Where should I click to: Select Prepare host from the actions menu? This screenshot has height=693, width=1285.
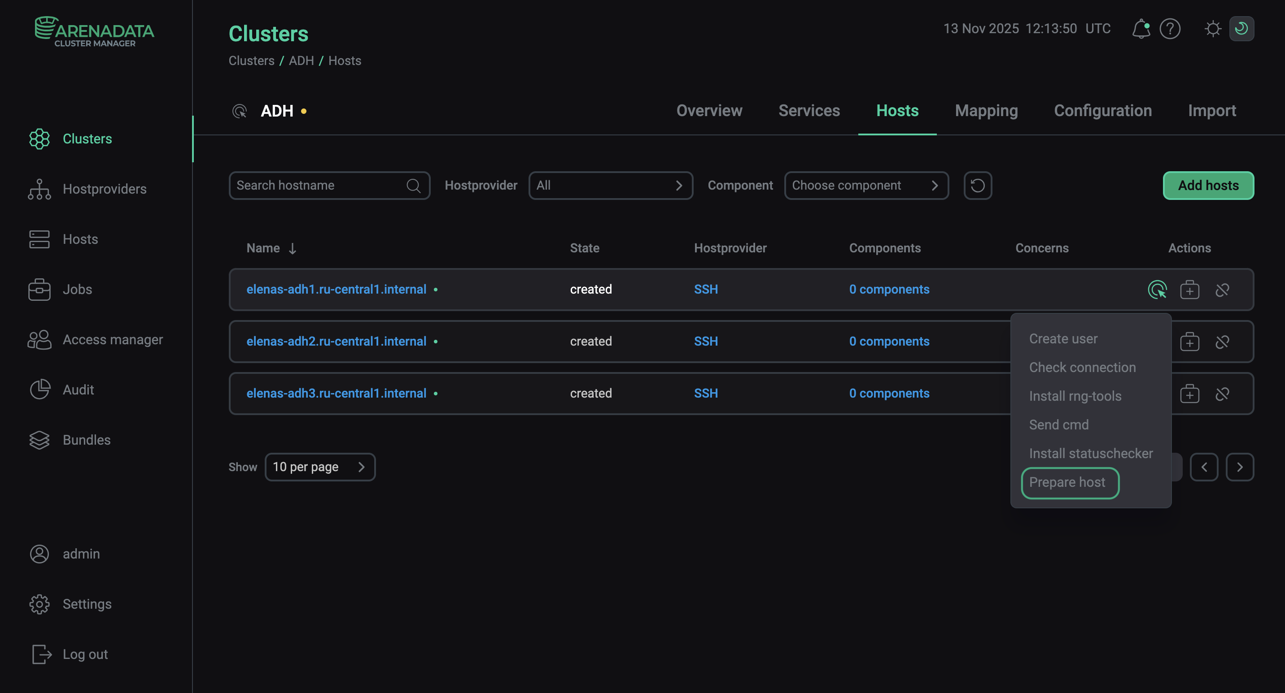1069,482
